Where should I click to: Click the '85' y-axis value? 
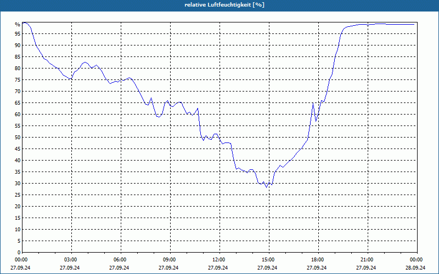click(x=18, y=57)
